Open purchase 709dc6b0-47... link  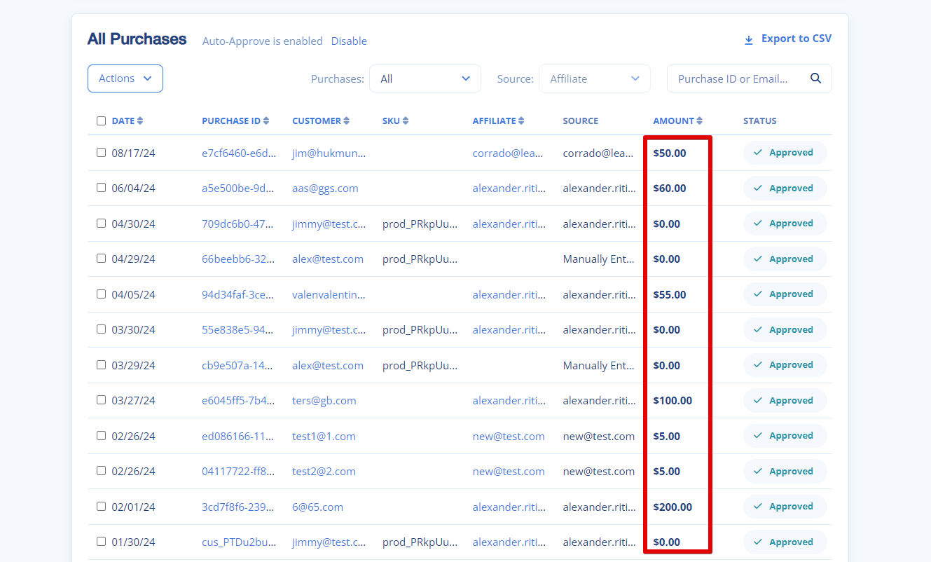click(238, 224)
